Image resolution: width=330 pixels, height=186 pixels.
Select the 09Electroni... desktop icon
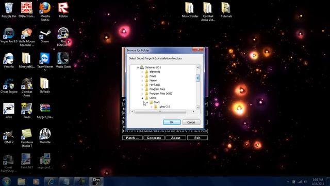(27, 10)
